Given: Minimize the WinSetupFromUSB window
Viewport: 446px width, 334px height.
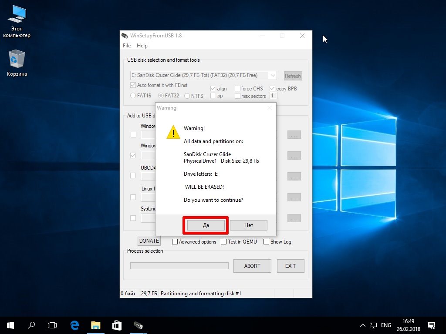Looking at the screenshot, I should (263, 36).
